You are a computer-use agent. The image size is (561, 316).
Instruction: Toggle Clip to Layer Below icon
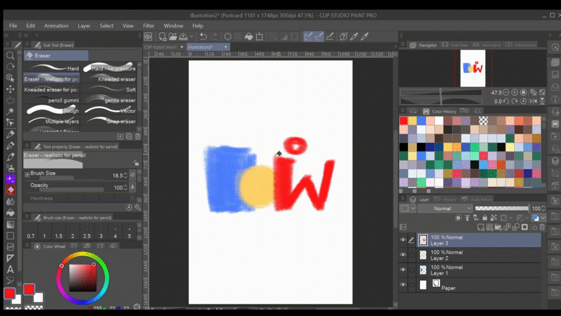click(459, 218)
